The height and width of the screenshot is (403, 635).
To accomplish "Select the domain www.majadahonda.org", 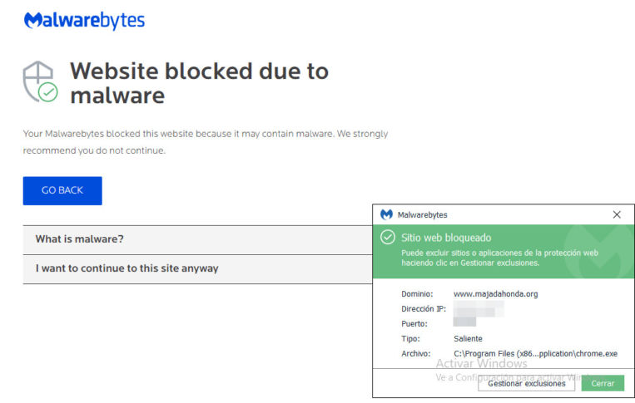I will [x=495, y=293].
